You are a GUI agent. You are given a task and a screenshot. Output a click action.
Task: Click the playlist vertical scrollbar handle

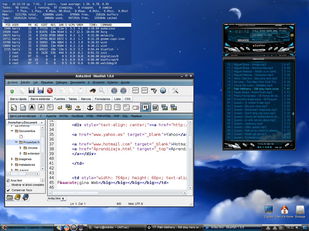[x=293, y=114]
